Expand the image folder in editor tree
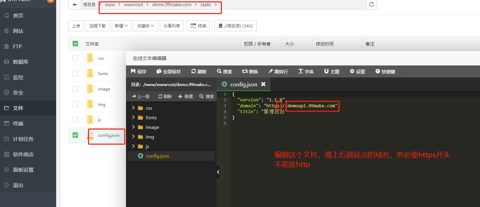The width and height of the screenshot is (480, 207). [133, 127]
